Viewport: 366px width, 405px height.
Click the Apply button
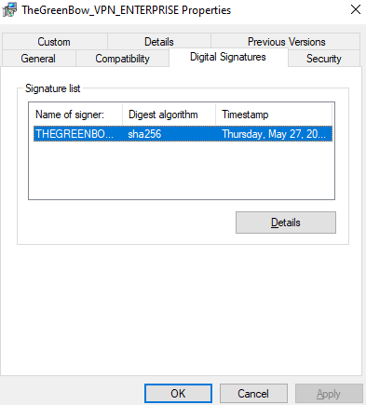tap(329, 393)
